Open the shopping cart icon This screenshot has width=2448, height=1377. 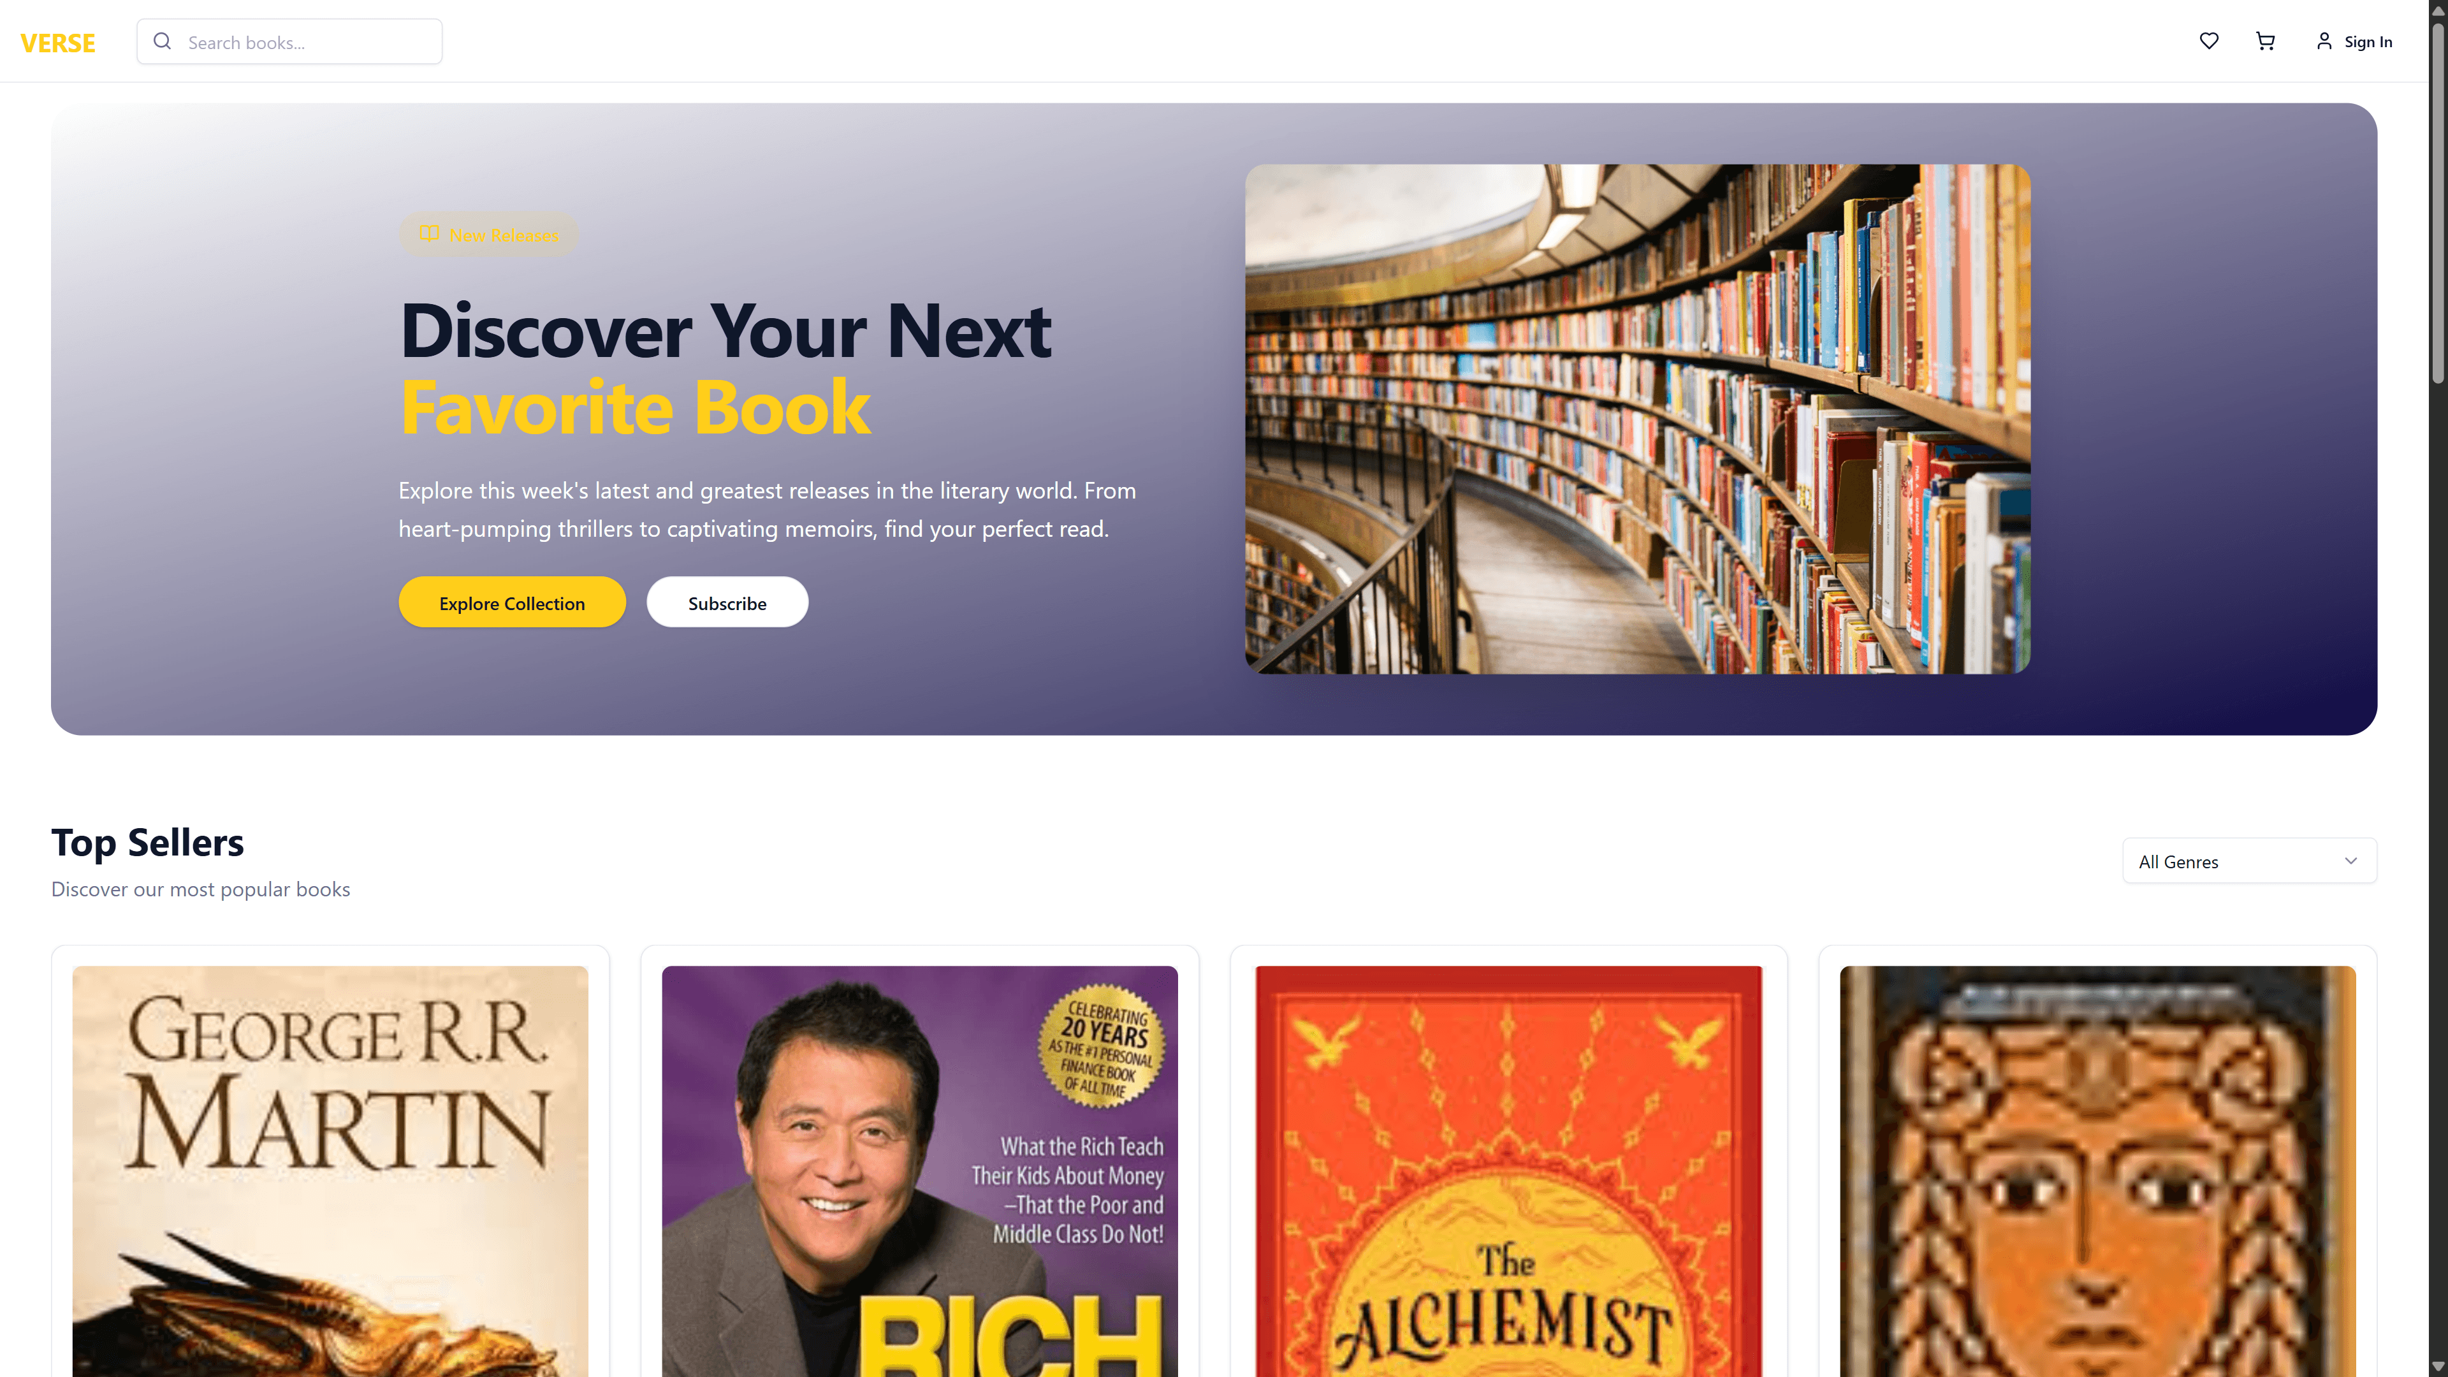coord(2266,41)
